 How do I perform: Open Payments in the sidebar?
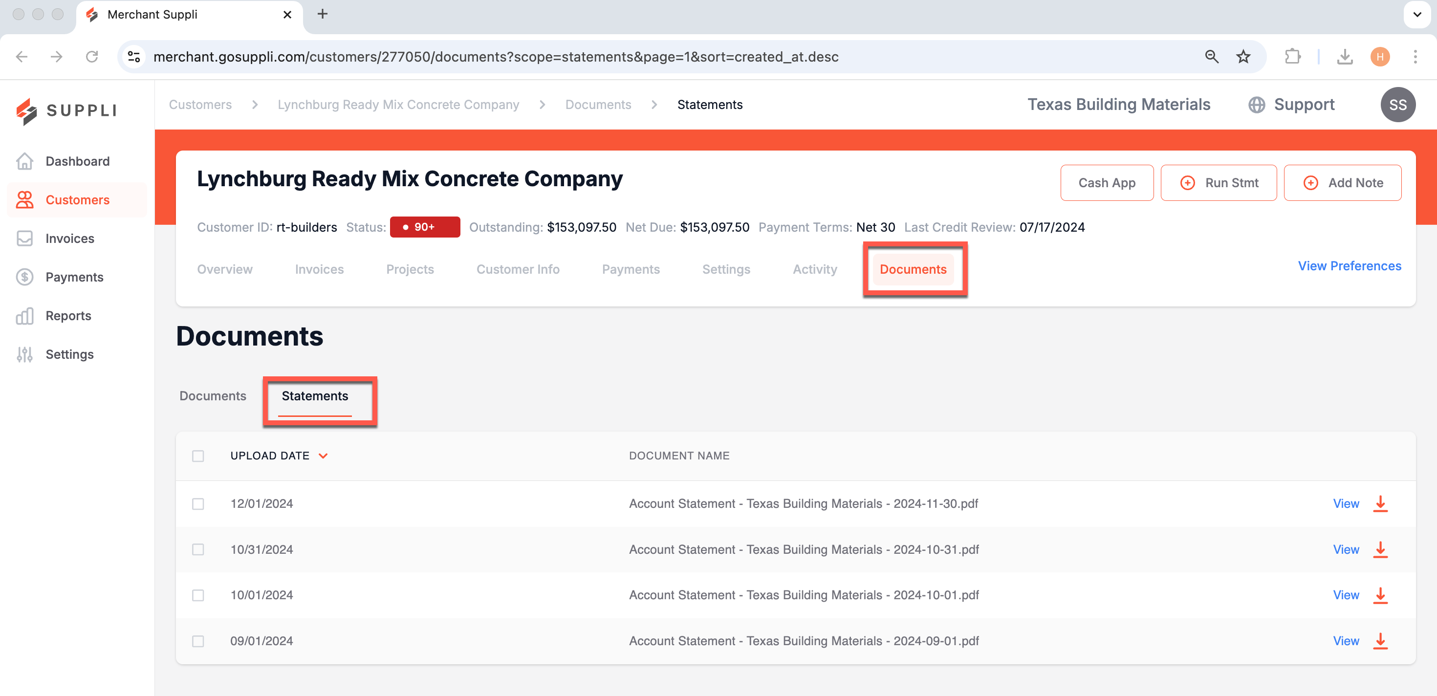[60, 277]
